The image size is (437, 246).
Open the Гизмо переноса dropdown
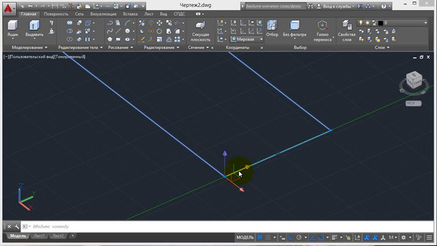(x=334, y=37)
